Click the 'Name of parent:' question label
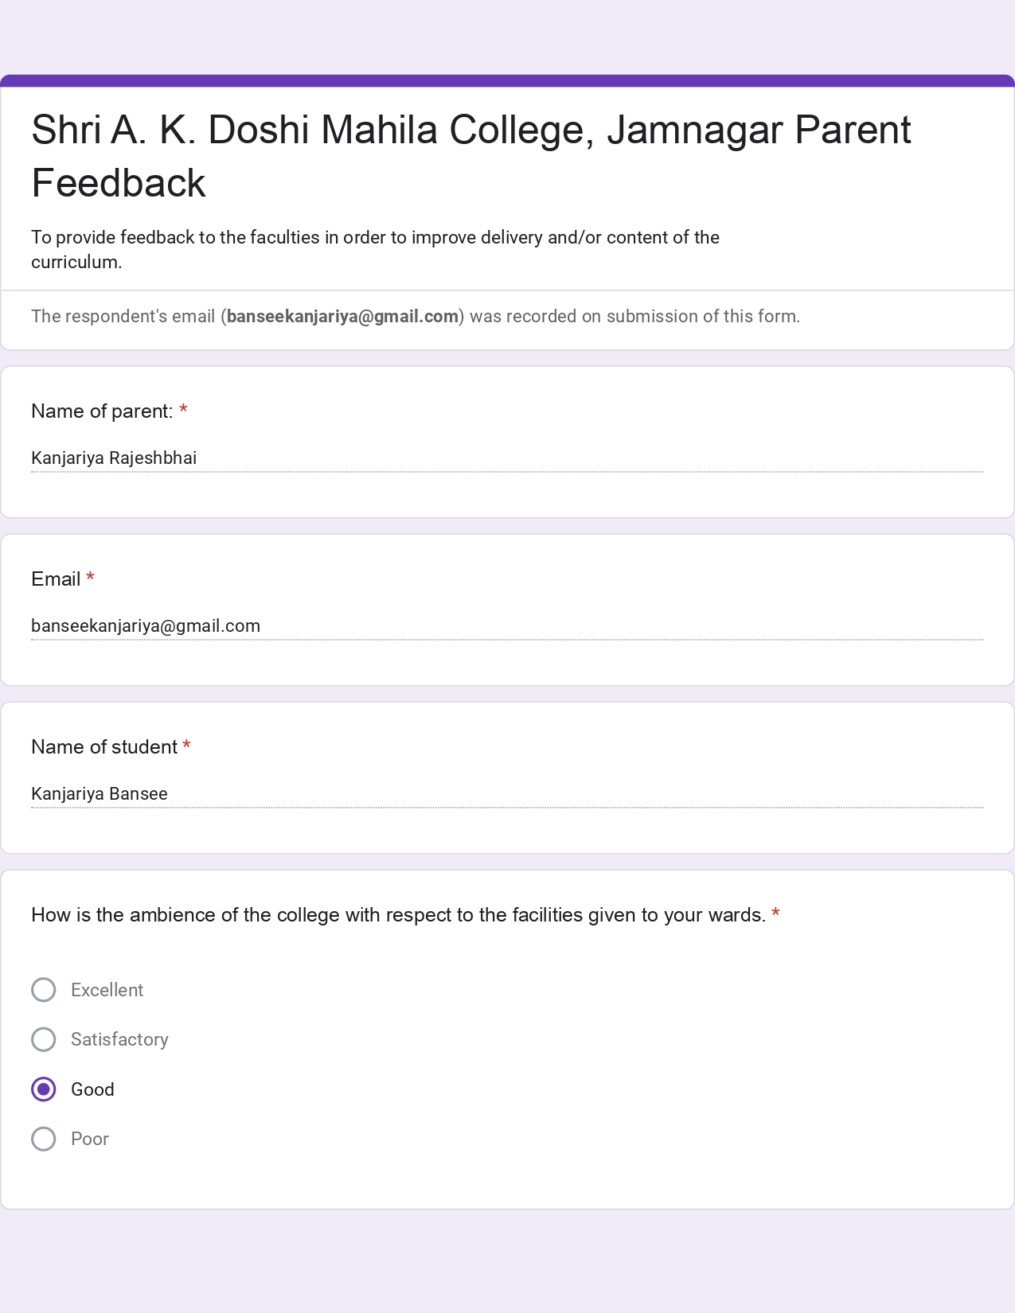1015x1313 pixels. coord(102,411)
